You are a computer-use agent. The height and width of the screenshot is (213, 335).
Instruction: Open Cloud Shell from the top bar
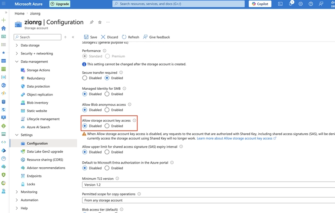[x=280, y=4]
